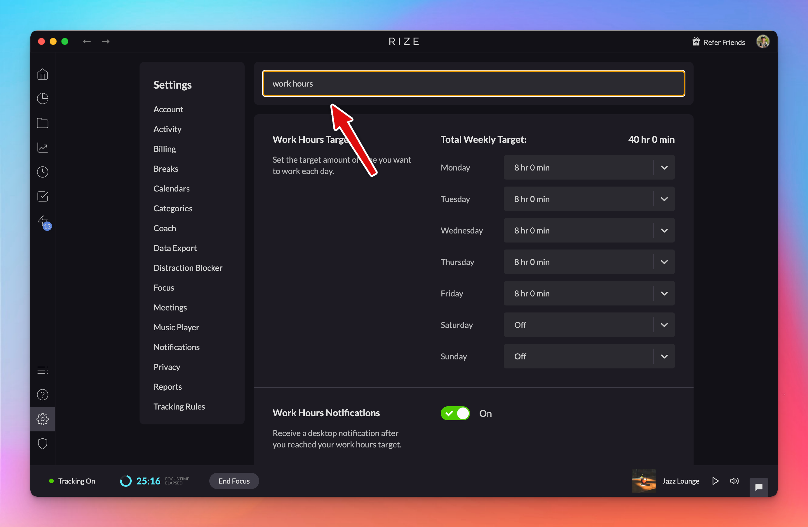The width and height of the screenshot is (808, 527).
Task: Open Activity settings section
Action: point(167,129)
